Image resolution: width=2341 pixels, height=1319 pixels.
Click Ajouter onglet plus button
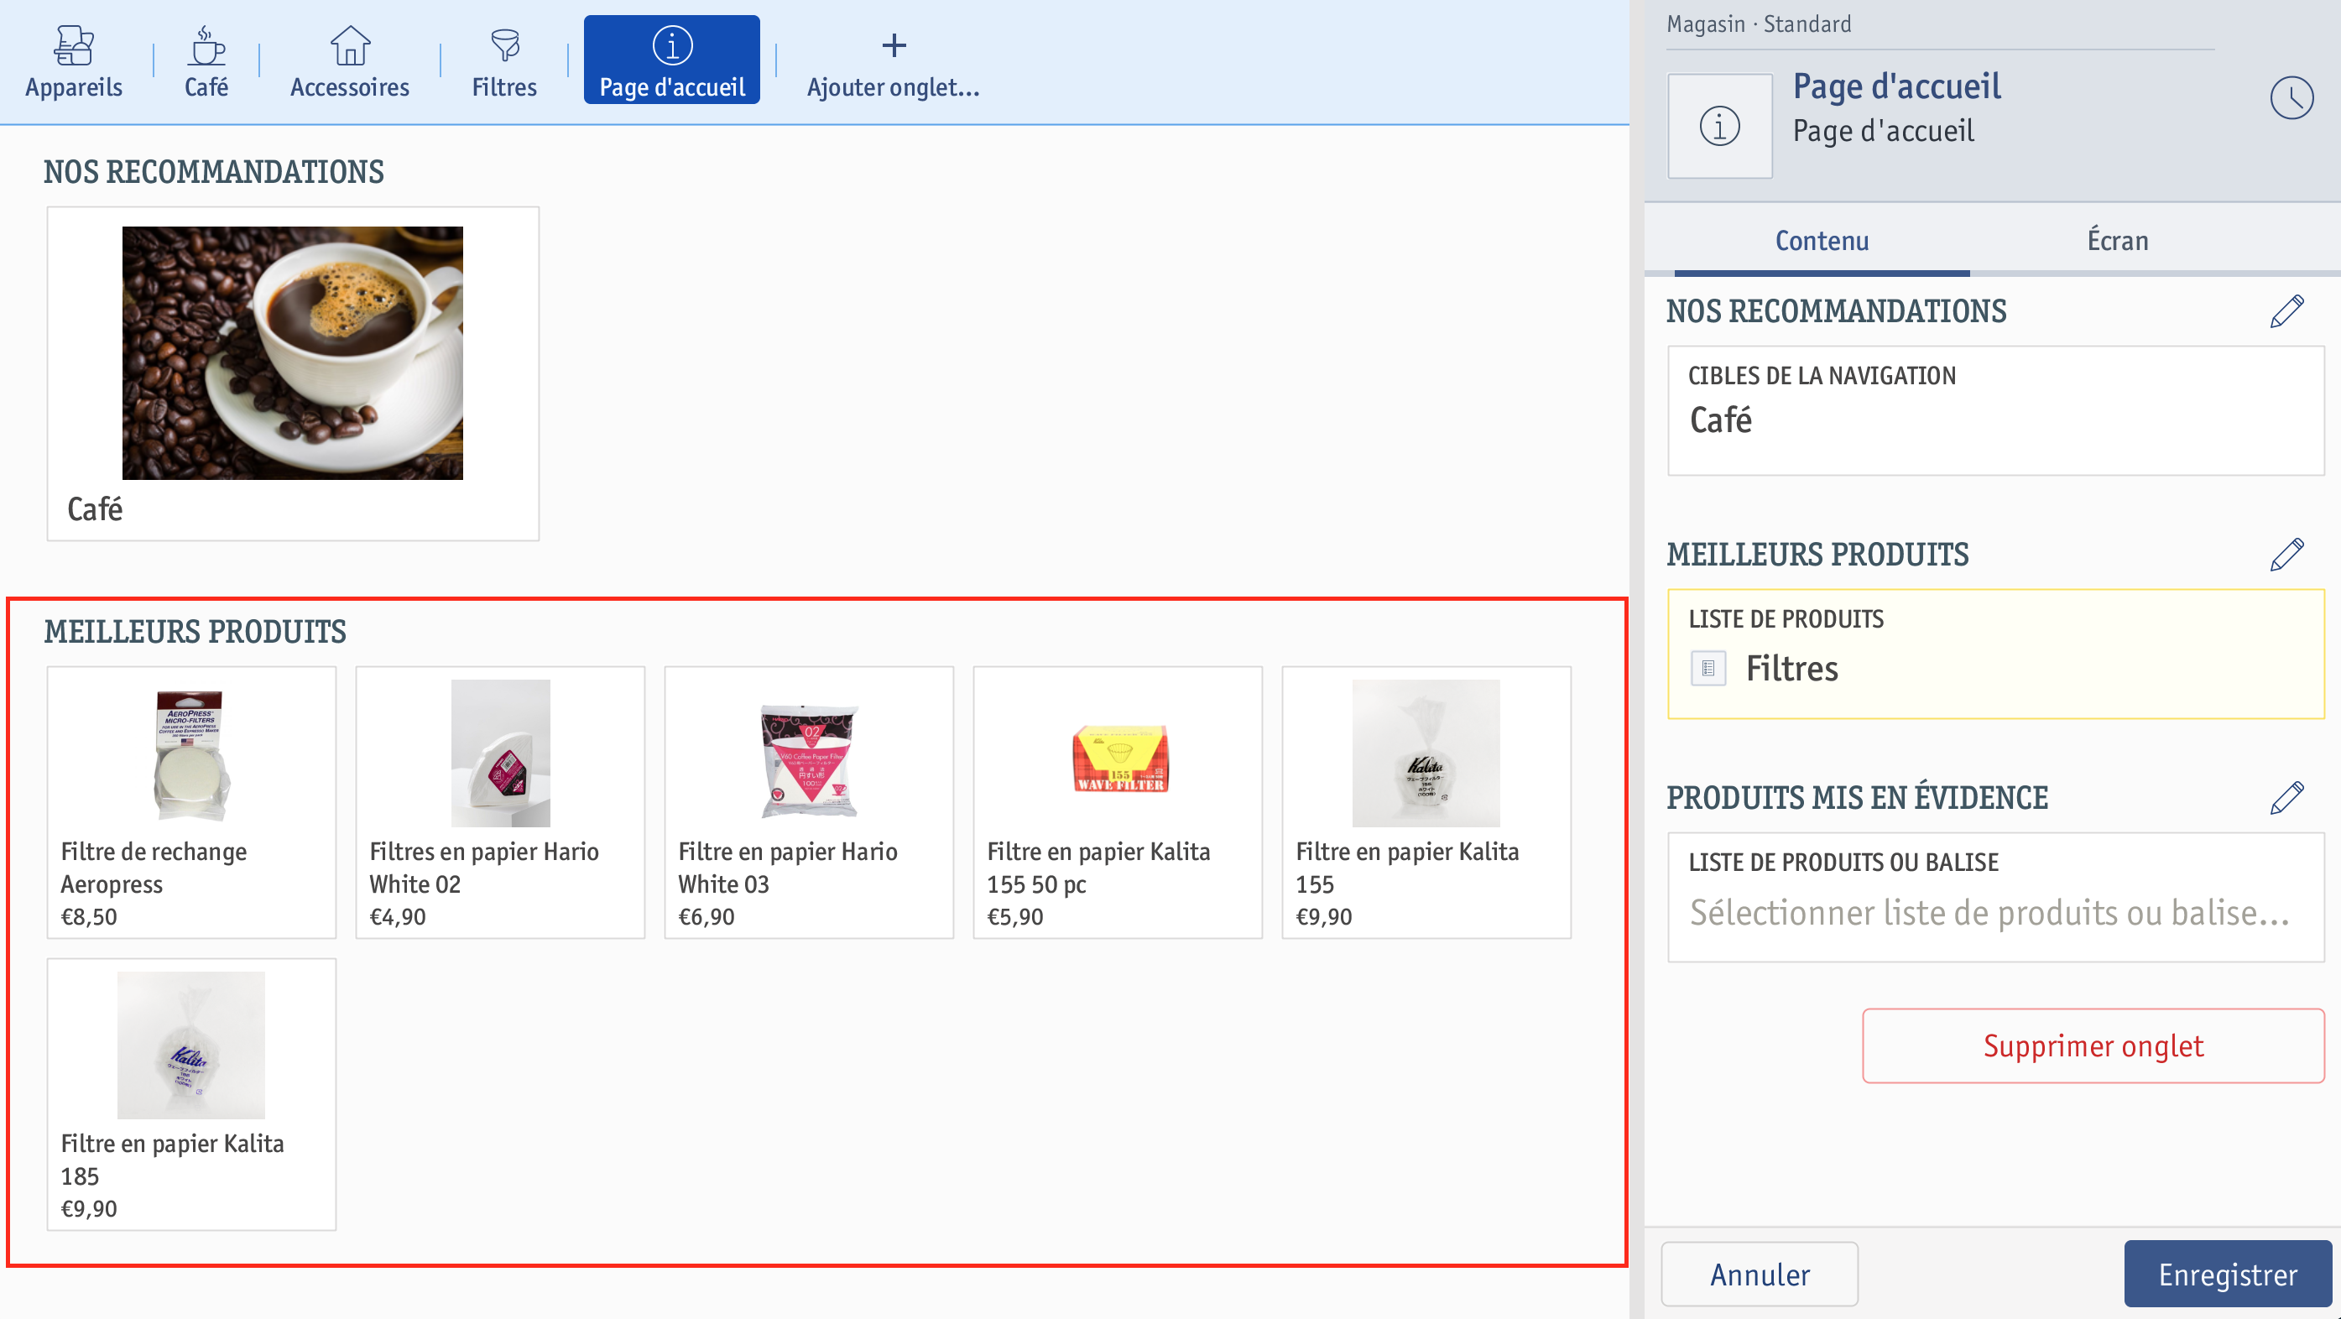pos(894,61)
